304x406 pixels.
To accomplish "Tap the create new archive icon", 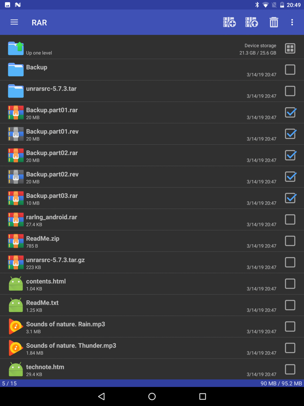I will (229, 22).
